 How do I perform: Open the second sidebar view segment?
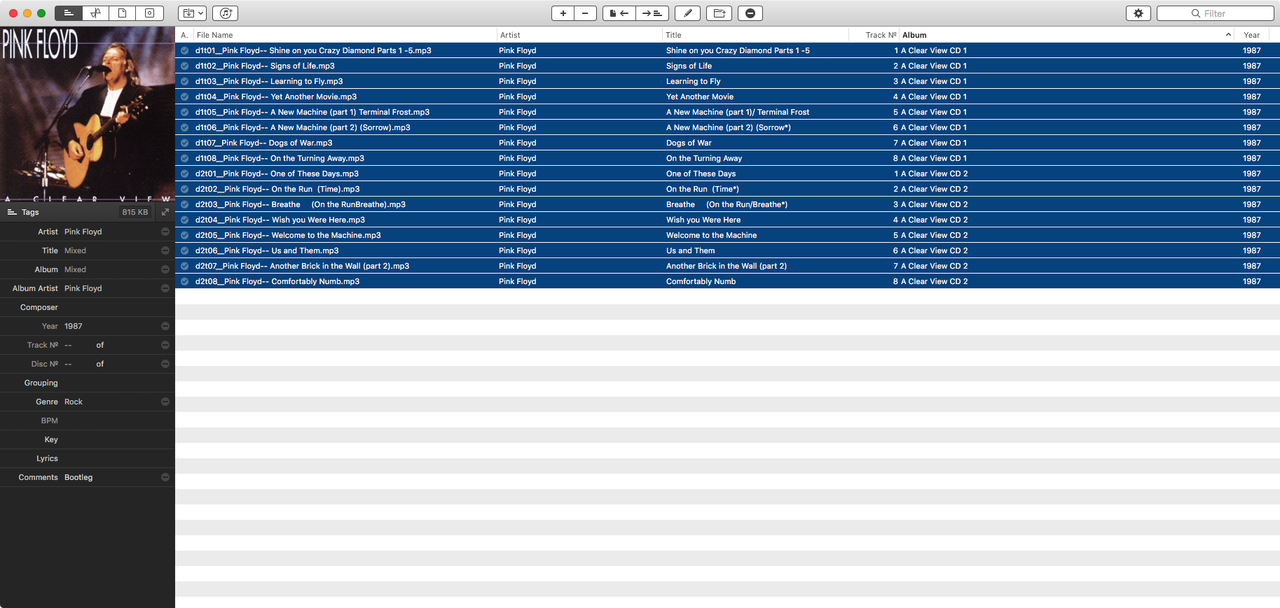coord(95,13)
